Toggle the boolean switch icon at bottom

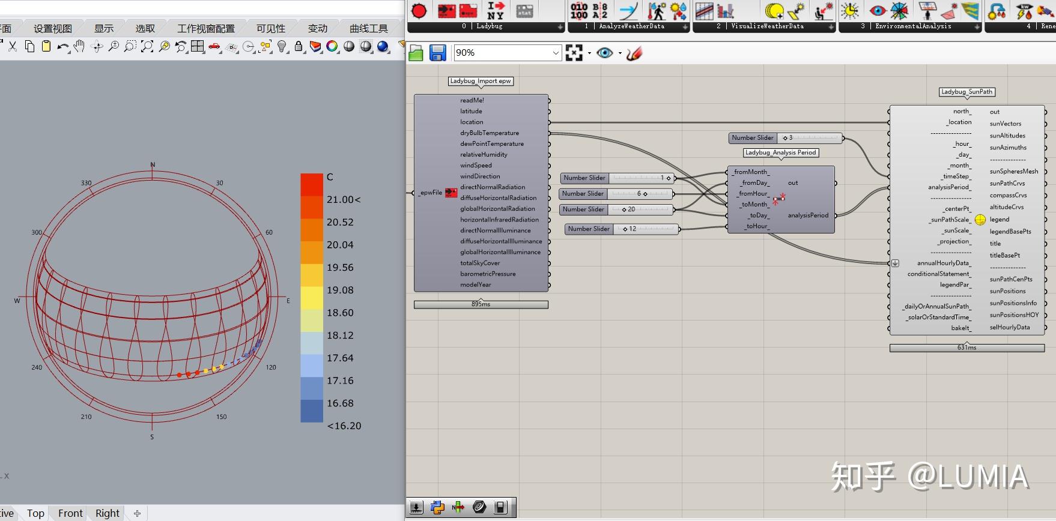[500, 508]
